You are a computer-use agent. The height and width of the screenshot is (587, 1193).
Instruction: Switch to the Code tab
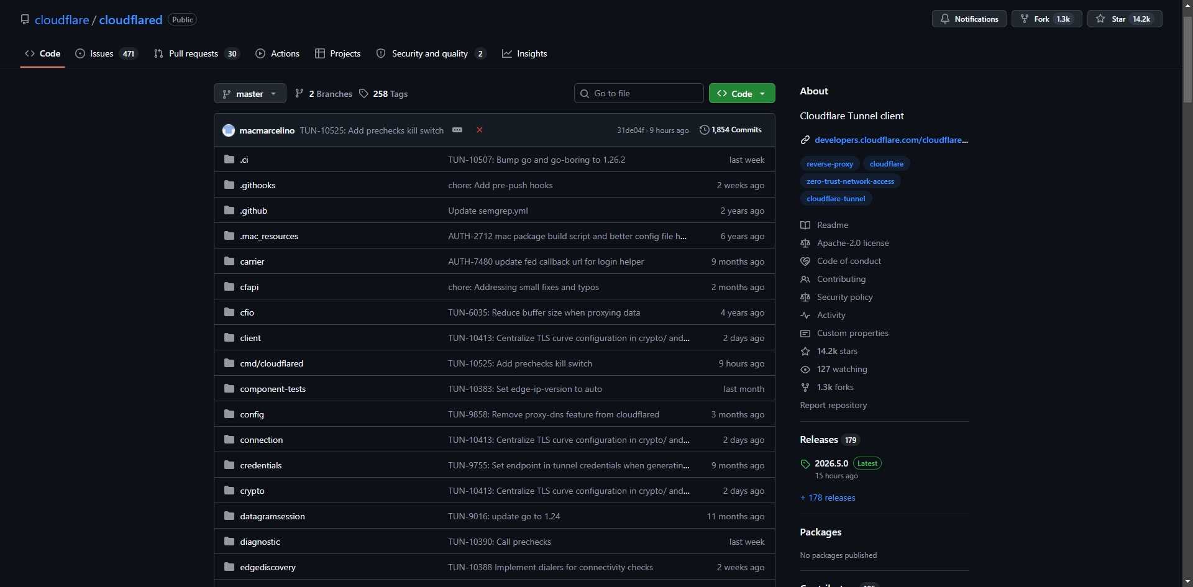(43, 53)
